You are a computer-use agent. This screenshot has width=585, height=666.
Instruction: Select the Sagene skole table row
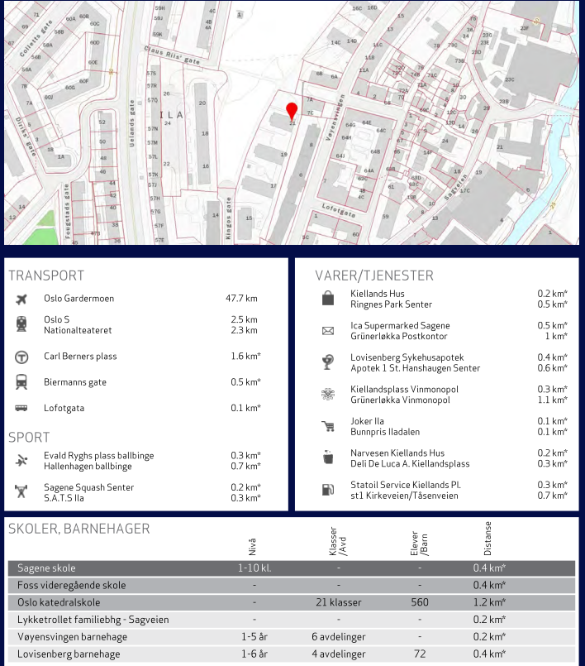click(292, 568)
